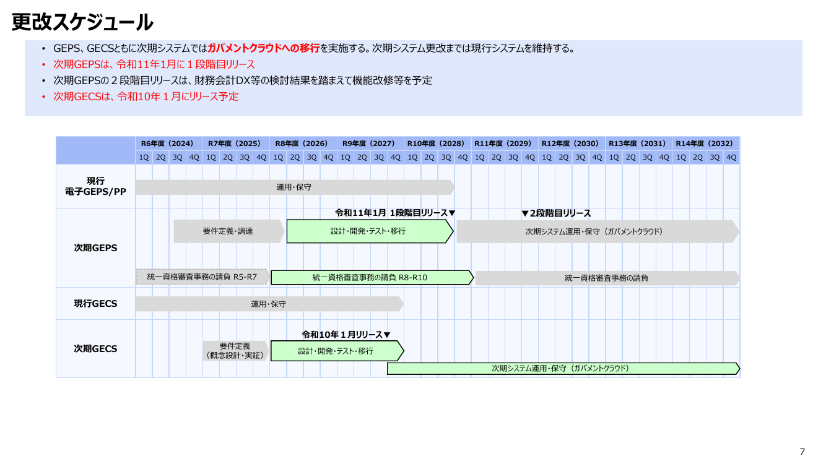
Task: Click the 3Q cell under R10年度（2028）
Action: pos(446,157)
